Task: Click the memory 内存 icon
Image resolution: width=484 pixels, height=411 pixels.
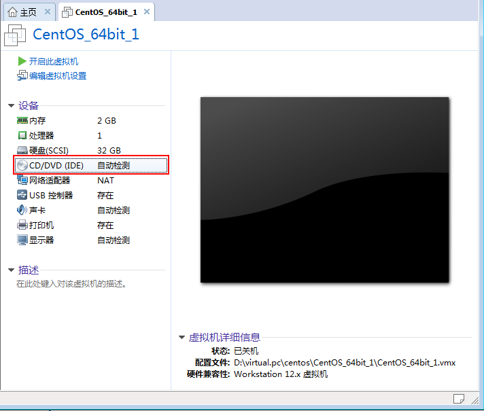Action: tap(22, 120)
